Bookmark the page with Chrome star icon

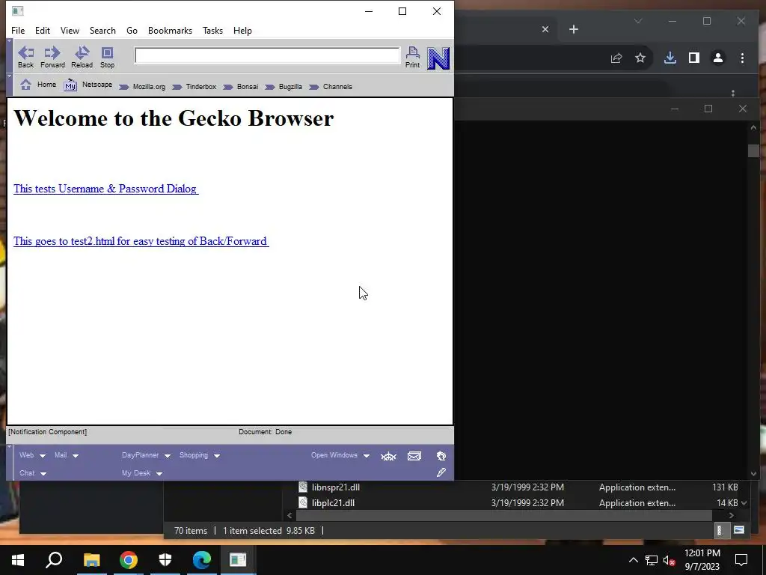640,58
